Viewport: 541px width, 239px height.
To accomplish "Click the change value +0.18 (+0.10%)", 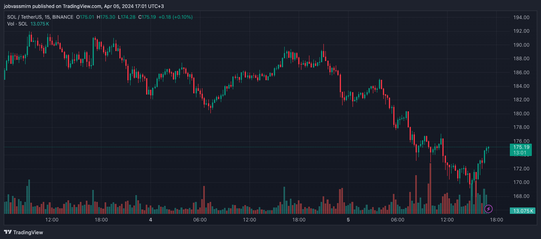I will point(175,17).
